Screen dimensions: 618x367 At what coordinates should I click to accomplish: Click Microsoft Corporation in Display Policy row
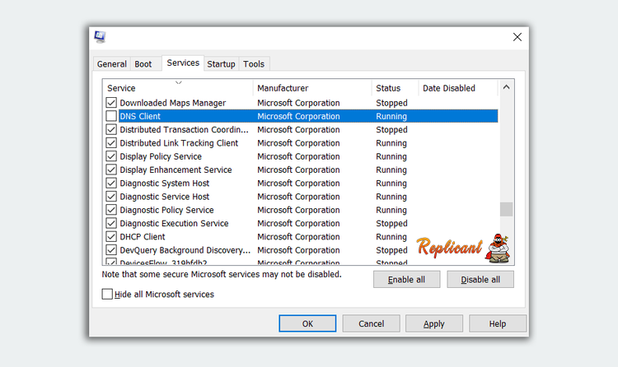point(298,156)
